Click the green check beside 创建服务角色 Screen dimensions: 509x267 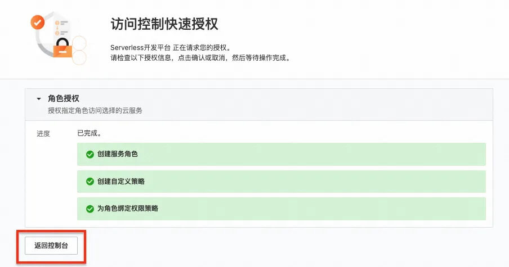pyautogui.click(x=90, y=155)
